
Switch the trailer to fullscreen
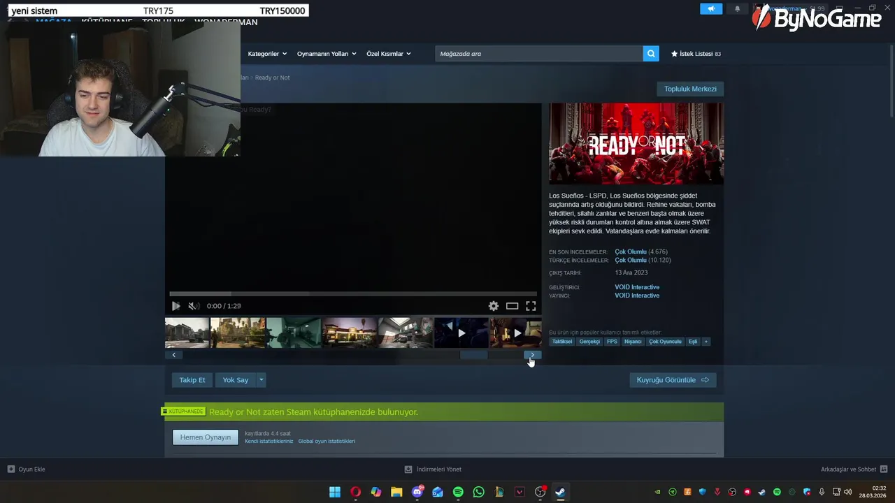[x=531, y=306]
